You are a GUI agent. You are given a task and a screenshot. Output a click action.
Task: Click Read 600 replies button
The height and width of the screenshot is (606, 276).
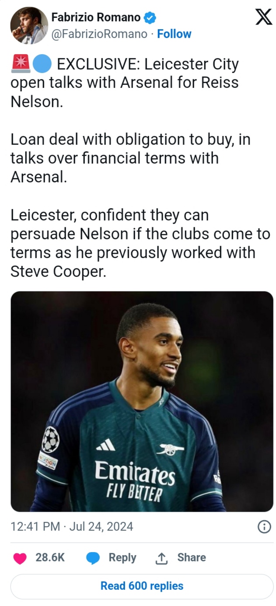[142, 586]
